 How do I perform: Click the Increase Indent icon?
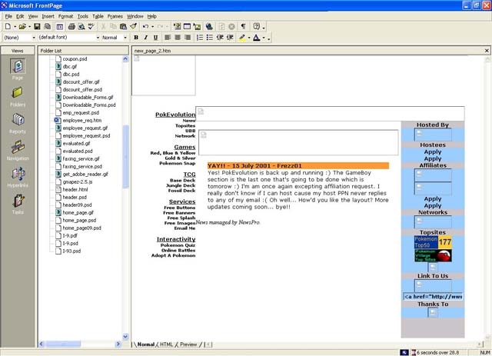230,38
